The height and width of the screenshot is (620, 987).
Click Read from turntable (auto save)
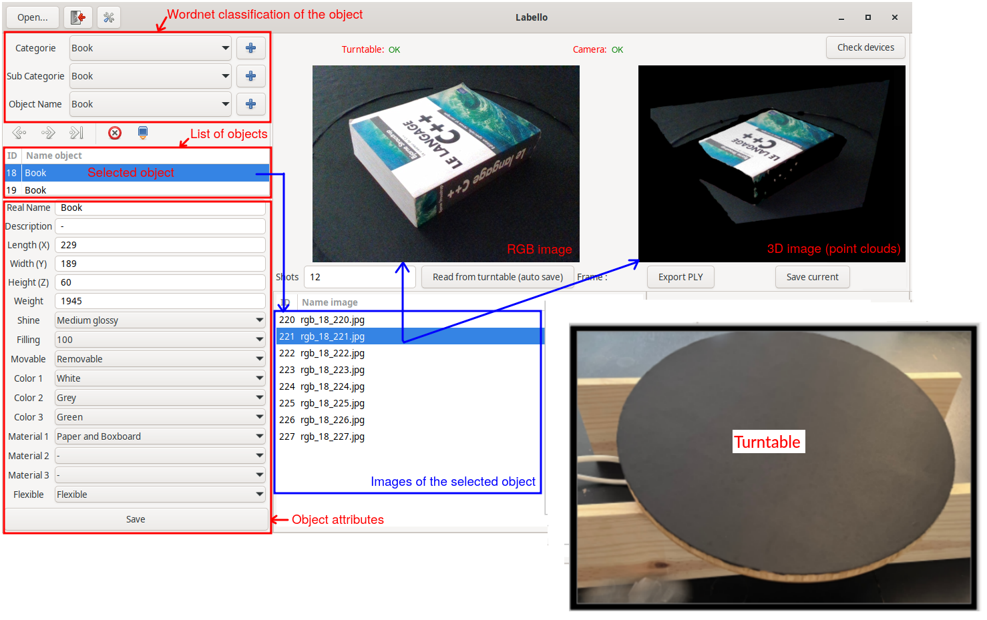(x=498, y=277)
